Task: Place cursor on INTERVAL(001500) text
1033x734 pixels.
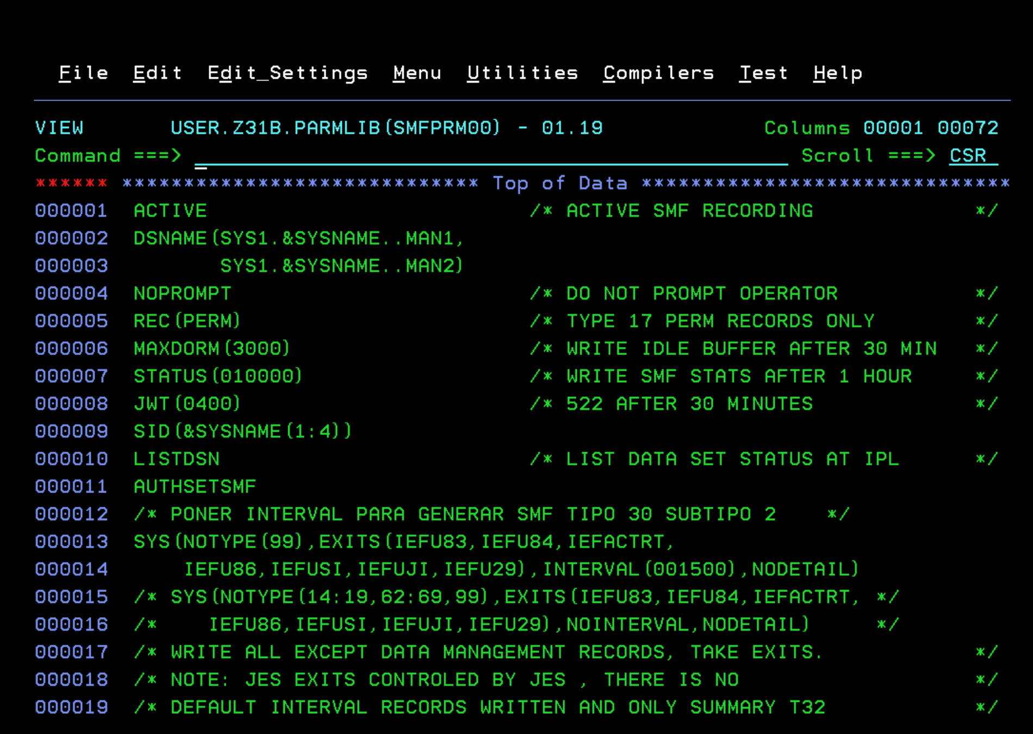Action: click(639, 569)
